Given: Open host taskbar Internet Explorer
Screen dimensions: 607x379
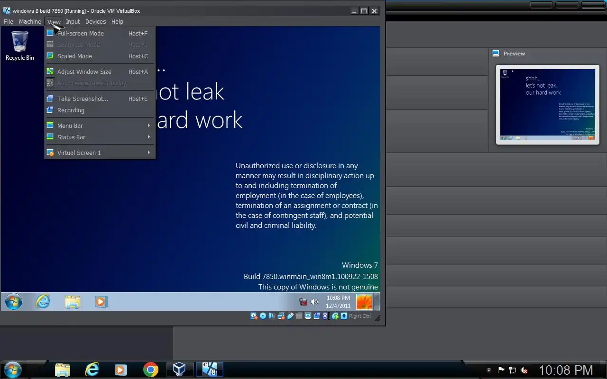Looking at the screenshot, I should [x=92, y=370].
